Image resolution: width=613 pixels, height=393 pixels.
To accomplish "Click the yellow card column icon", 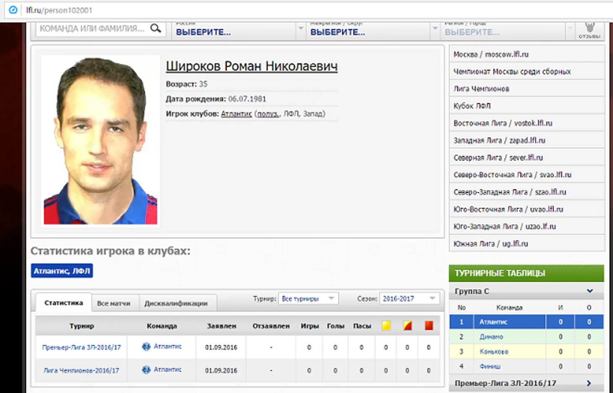I will click(386, 326).
